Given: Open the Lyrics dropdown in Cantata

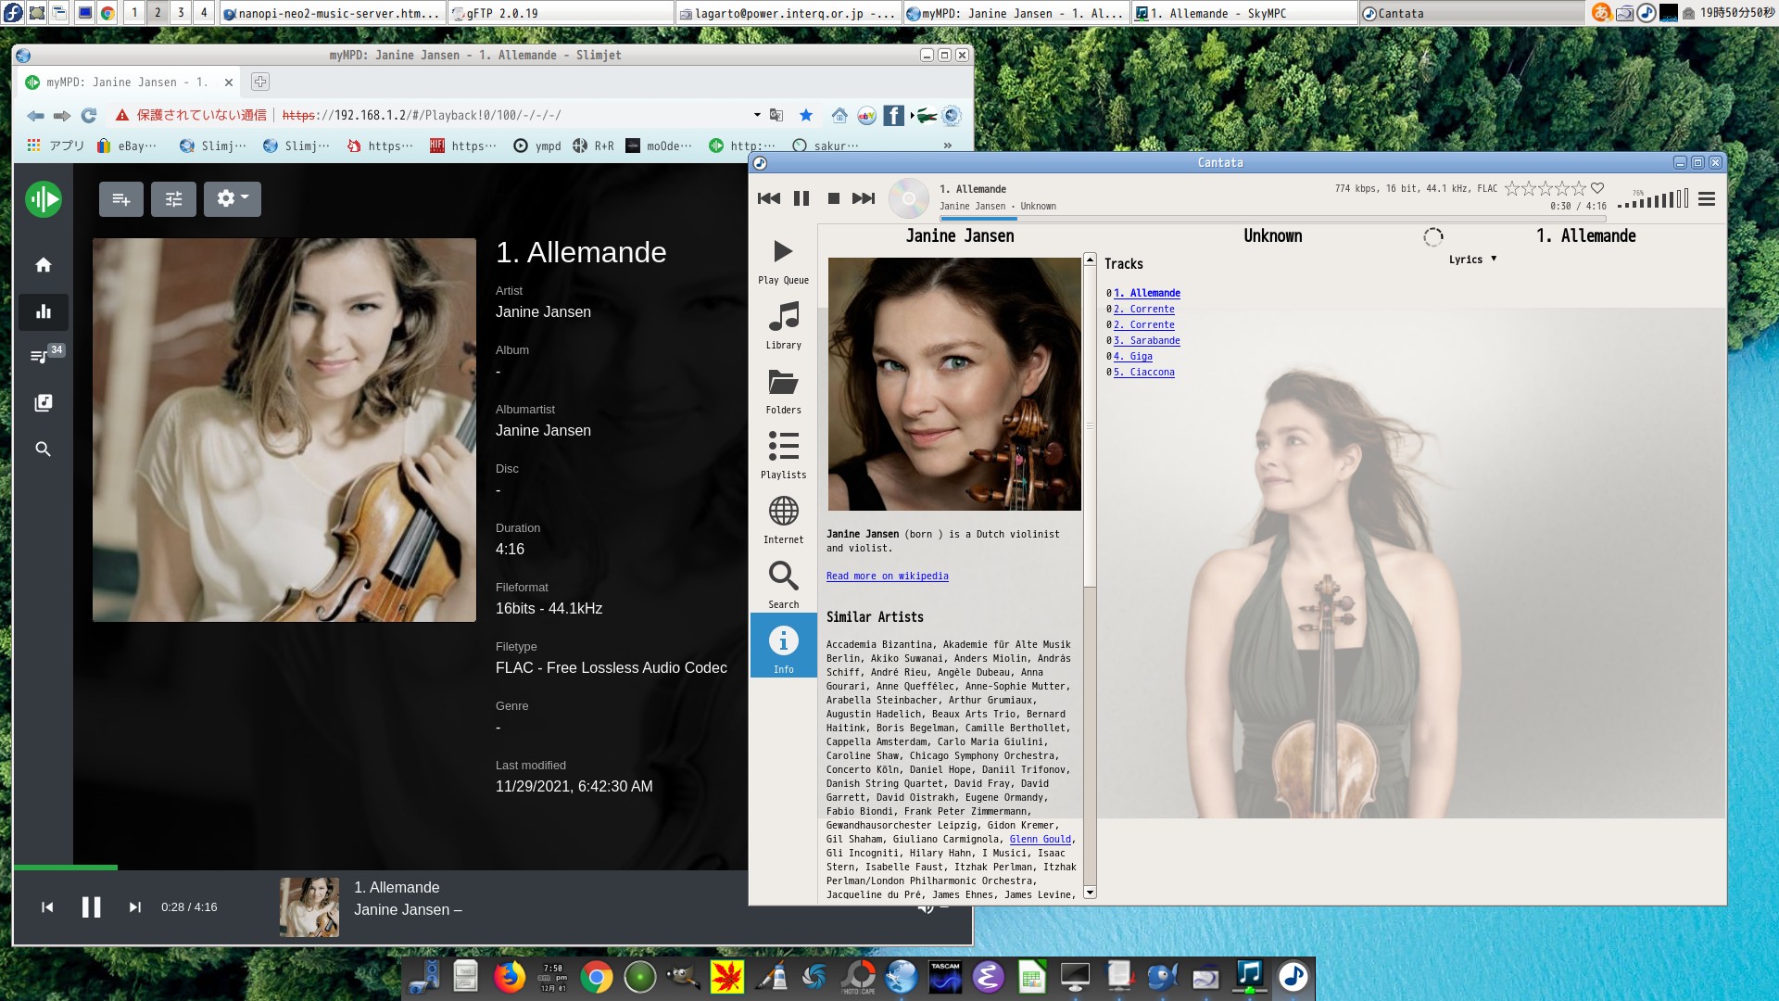Looking at the screenshot, I should [x=1472, y=260].
